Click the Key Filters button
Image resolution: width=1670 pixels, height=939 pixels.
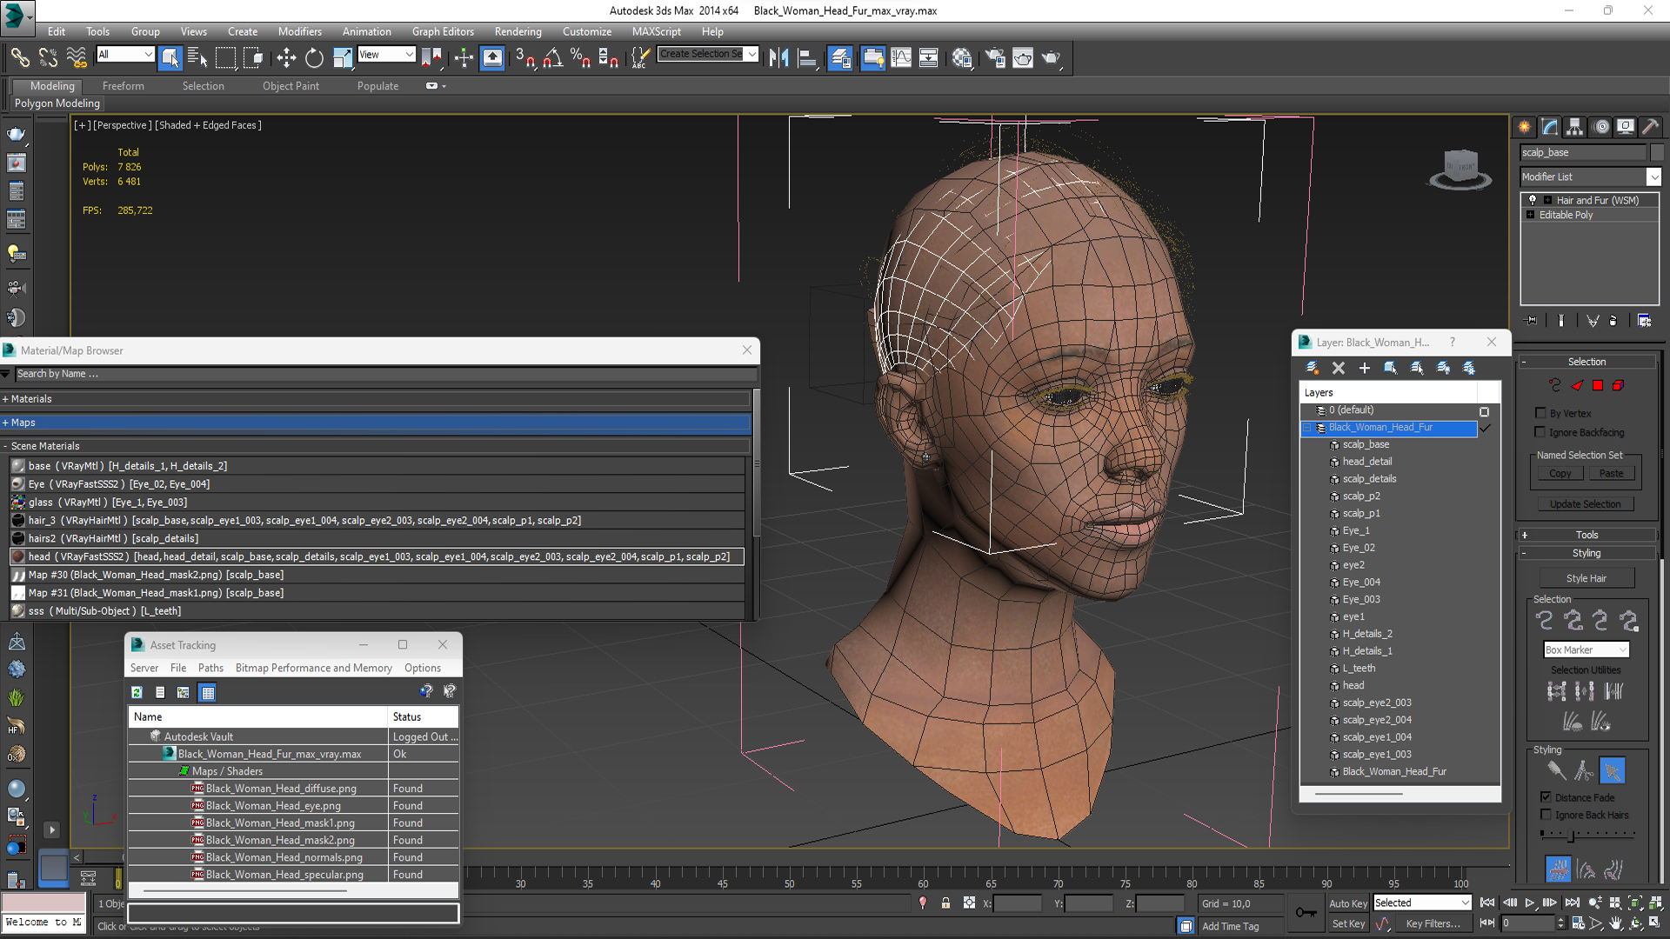click(x=1433, y=924)
